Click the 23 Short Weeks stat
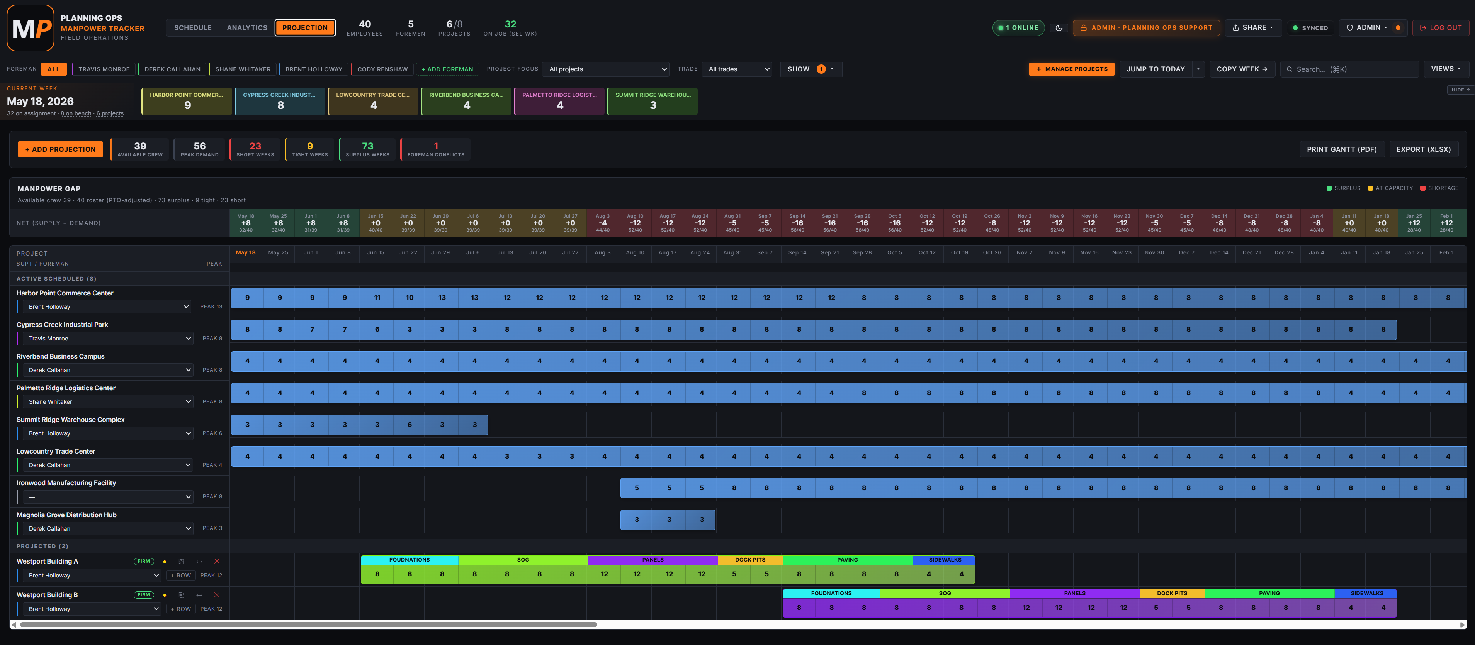 pyautogui.click(x=255, y=149)
